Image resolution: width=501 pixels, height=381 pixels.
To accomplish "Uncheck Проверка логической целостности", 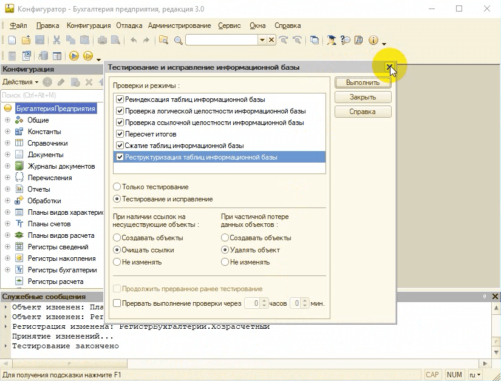I will click(120, 111).
